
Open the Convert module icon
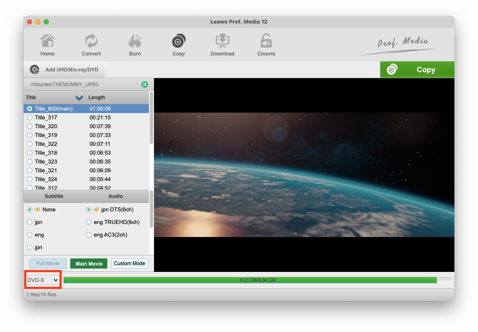pyautogui.click(x=91, y=41)
